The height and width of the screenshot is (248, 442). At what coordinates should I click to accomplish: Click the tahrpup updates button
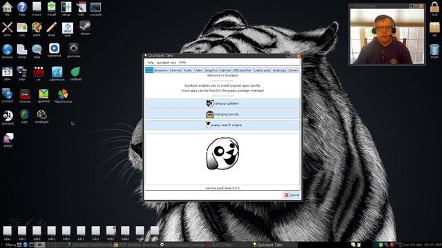[222, 103]
